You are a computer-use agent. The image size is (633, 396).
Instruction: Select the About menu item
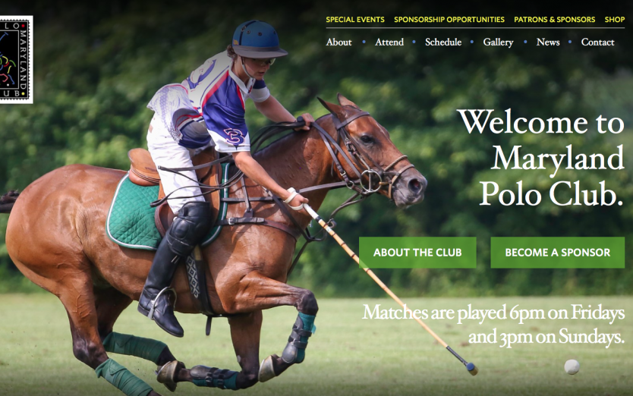[339, 42]
